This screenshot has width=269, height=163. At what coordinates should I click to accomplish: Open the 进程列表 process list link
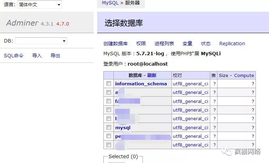point(164,44)
